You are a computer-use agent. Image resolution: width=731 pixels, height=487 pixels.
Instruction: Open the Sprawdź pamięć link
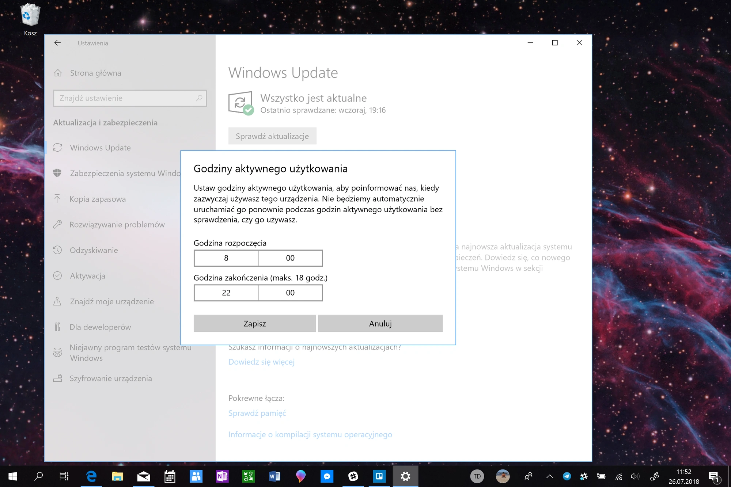[257, 413]
